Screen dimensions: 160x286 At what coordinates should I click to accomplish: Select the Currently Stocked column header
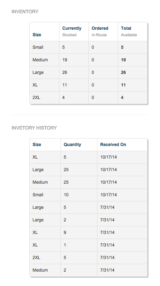point(74,32)
